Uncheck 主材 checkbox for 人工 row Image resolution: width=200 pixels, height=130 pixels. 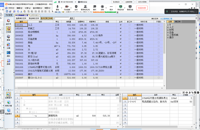(121, 25)
